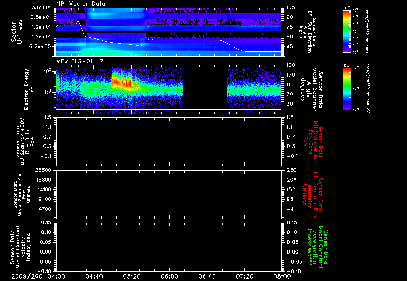Click the "cnts/(cm**2-sr-sec)" units label

tap(367, 31)
